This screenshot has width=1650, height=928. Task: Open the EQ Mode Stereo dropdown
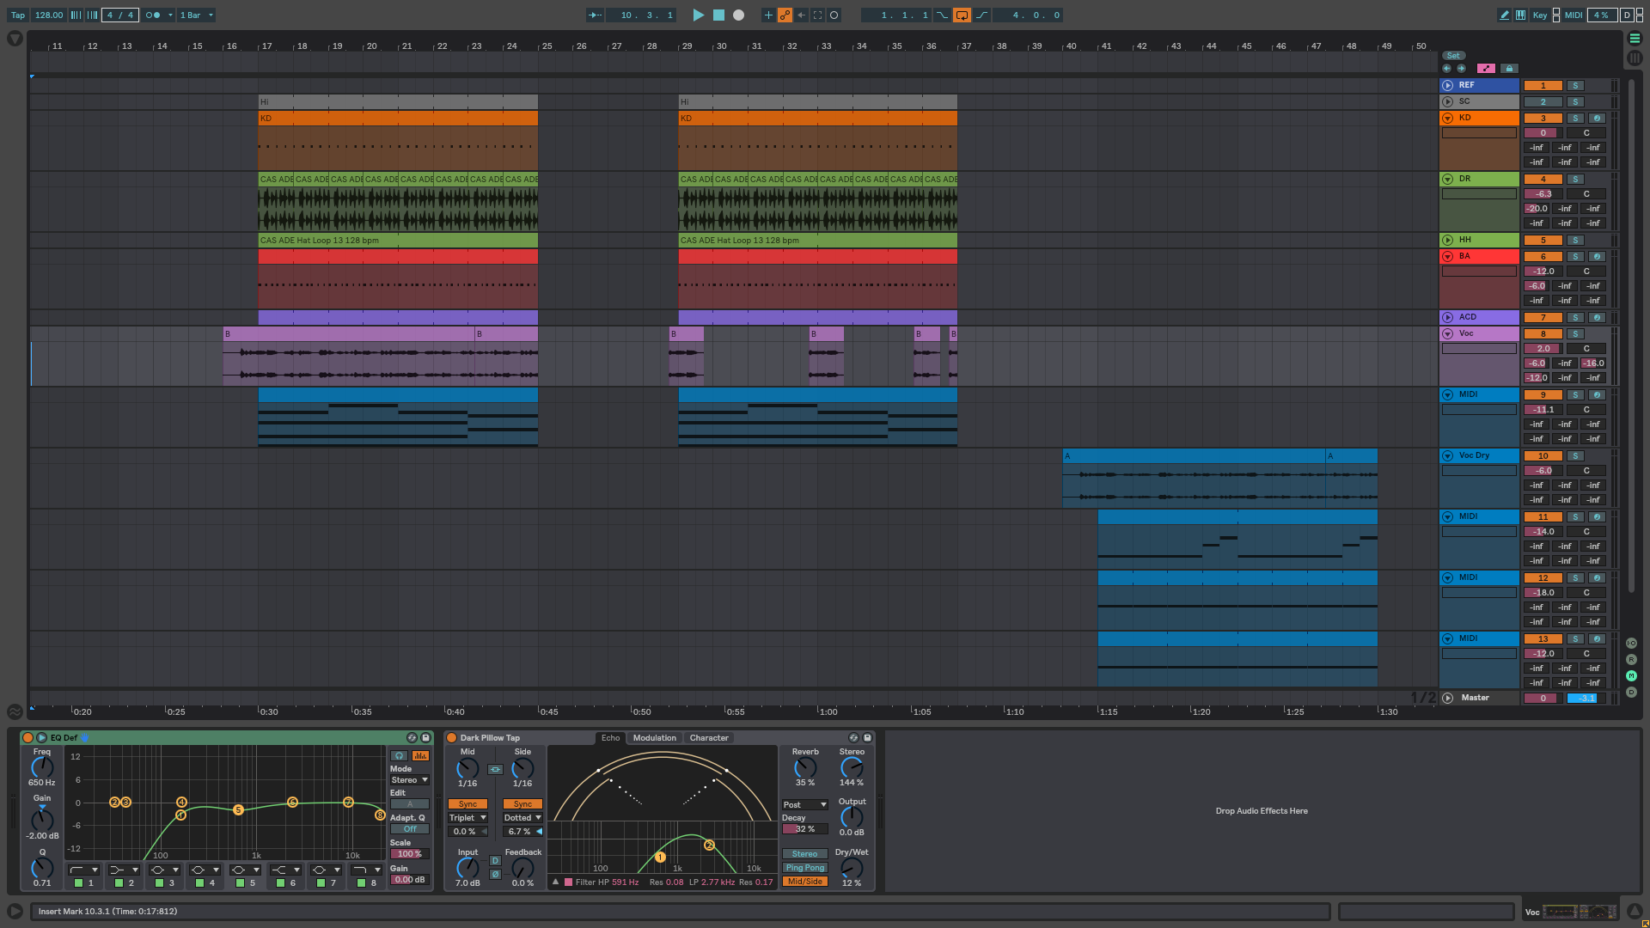coord(410,780)
